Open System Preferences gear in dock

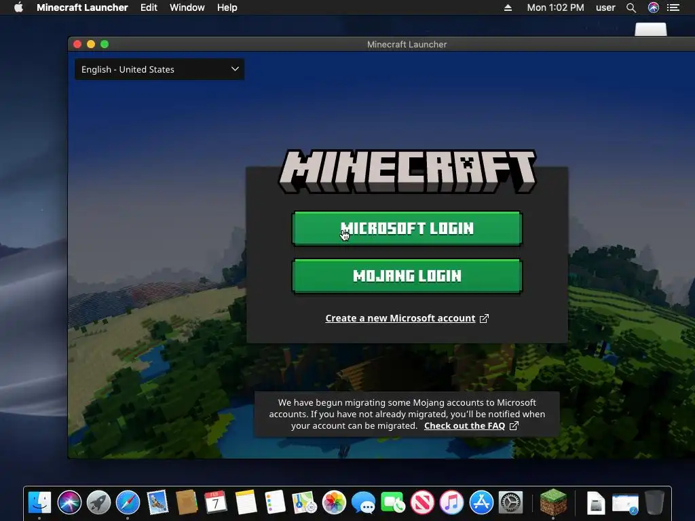(510, 503)
